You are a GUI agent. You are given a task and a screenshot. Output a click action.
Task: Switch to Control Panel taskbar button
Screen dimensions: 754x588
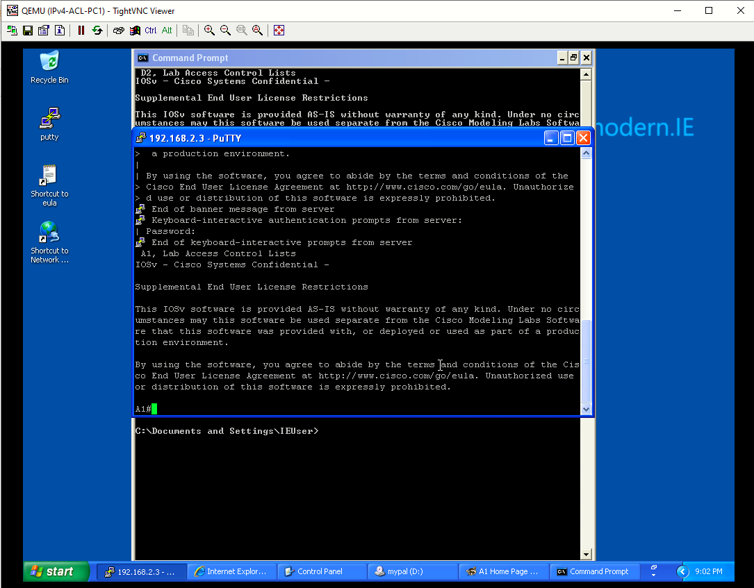point(321,571)
